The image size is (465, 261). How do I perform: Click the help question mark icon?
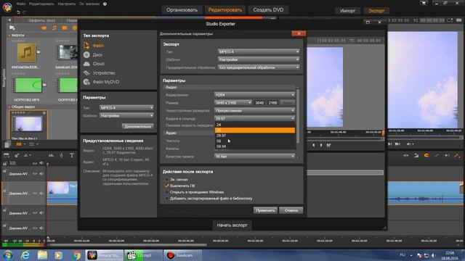pyautogui.click(x=105, y=4)
